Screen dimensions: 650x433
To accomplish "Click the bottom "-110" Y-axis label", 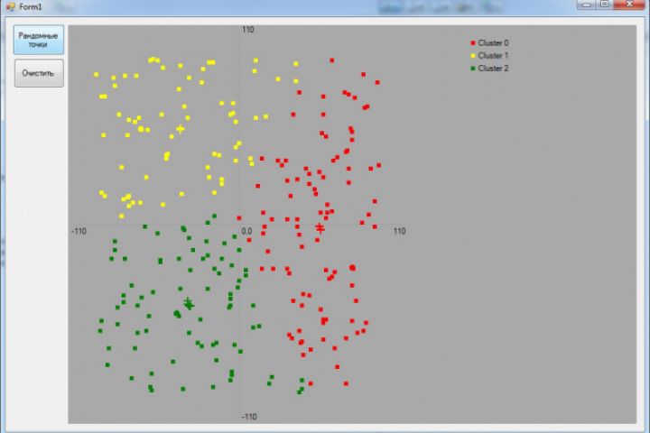I will click(249, 417).
